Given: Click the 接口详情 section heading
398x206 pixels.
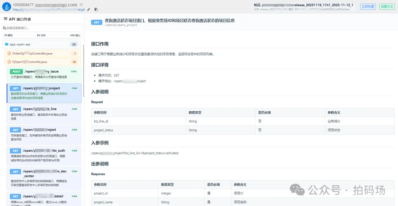Looking at the screenshot, I should click(x=100, y=65).
